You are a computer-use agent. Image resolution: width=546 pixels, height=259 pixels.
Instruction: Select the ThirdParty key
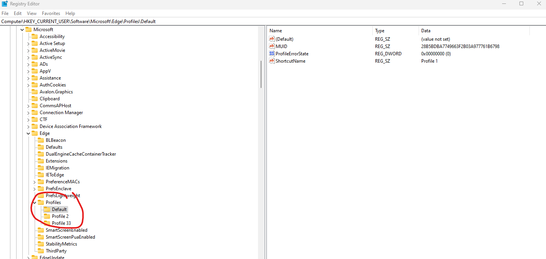(57, 251)
